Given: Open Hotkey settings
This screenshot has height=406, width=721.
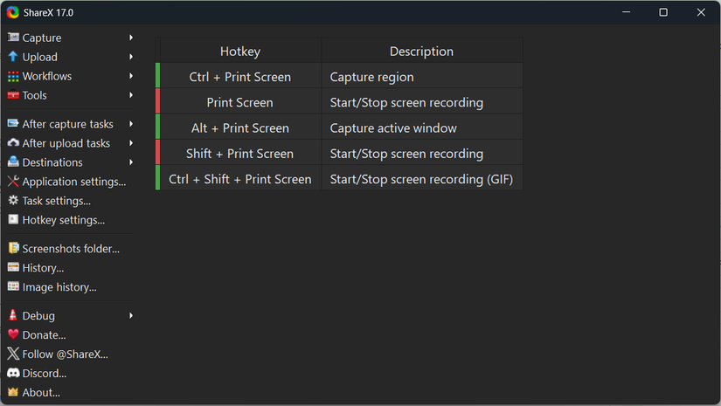Looking at the screenshot, I should [63, 220].
